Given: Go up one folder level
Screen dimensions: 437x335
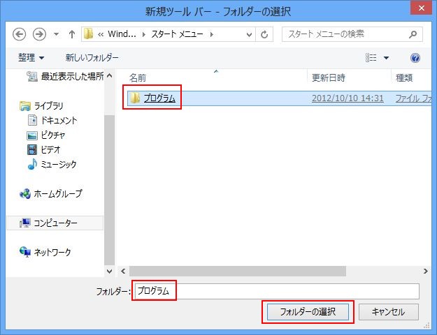Looking at the screenshot, I should pos(71,34).
